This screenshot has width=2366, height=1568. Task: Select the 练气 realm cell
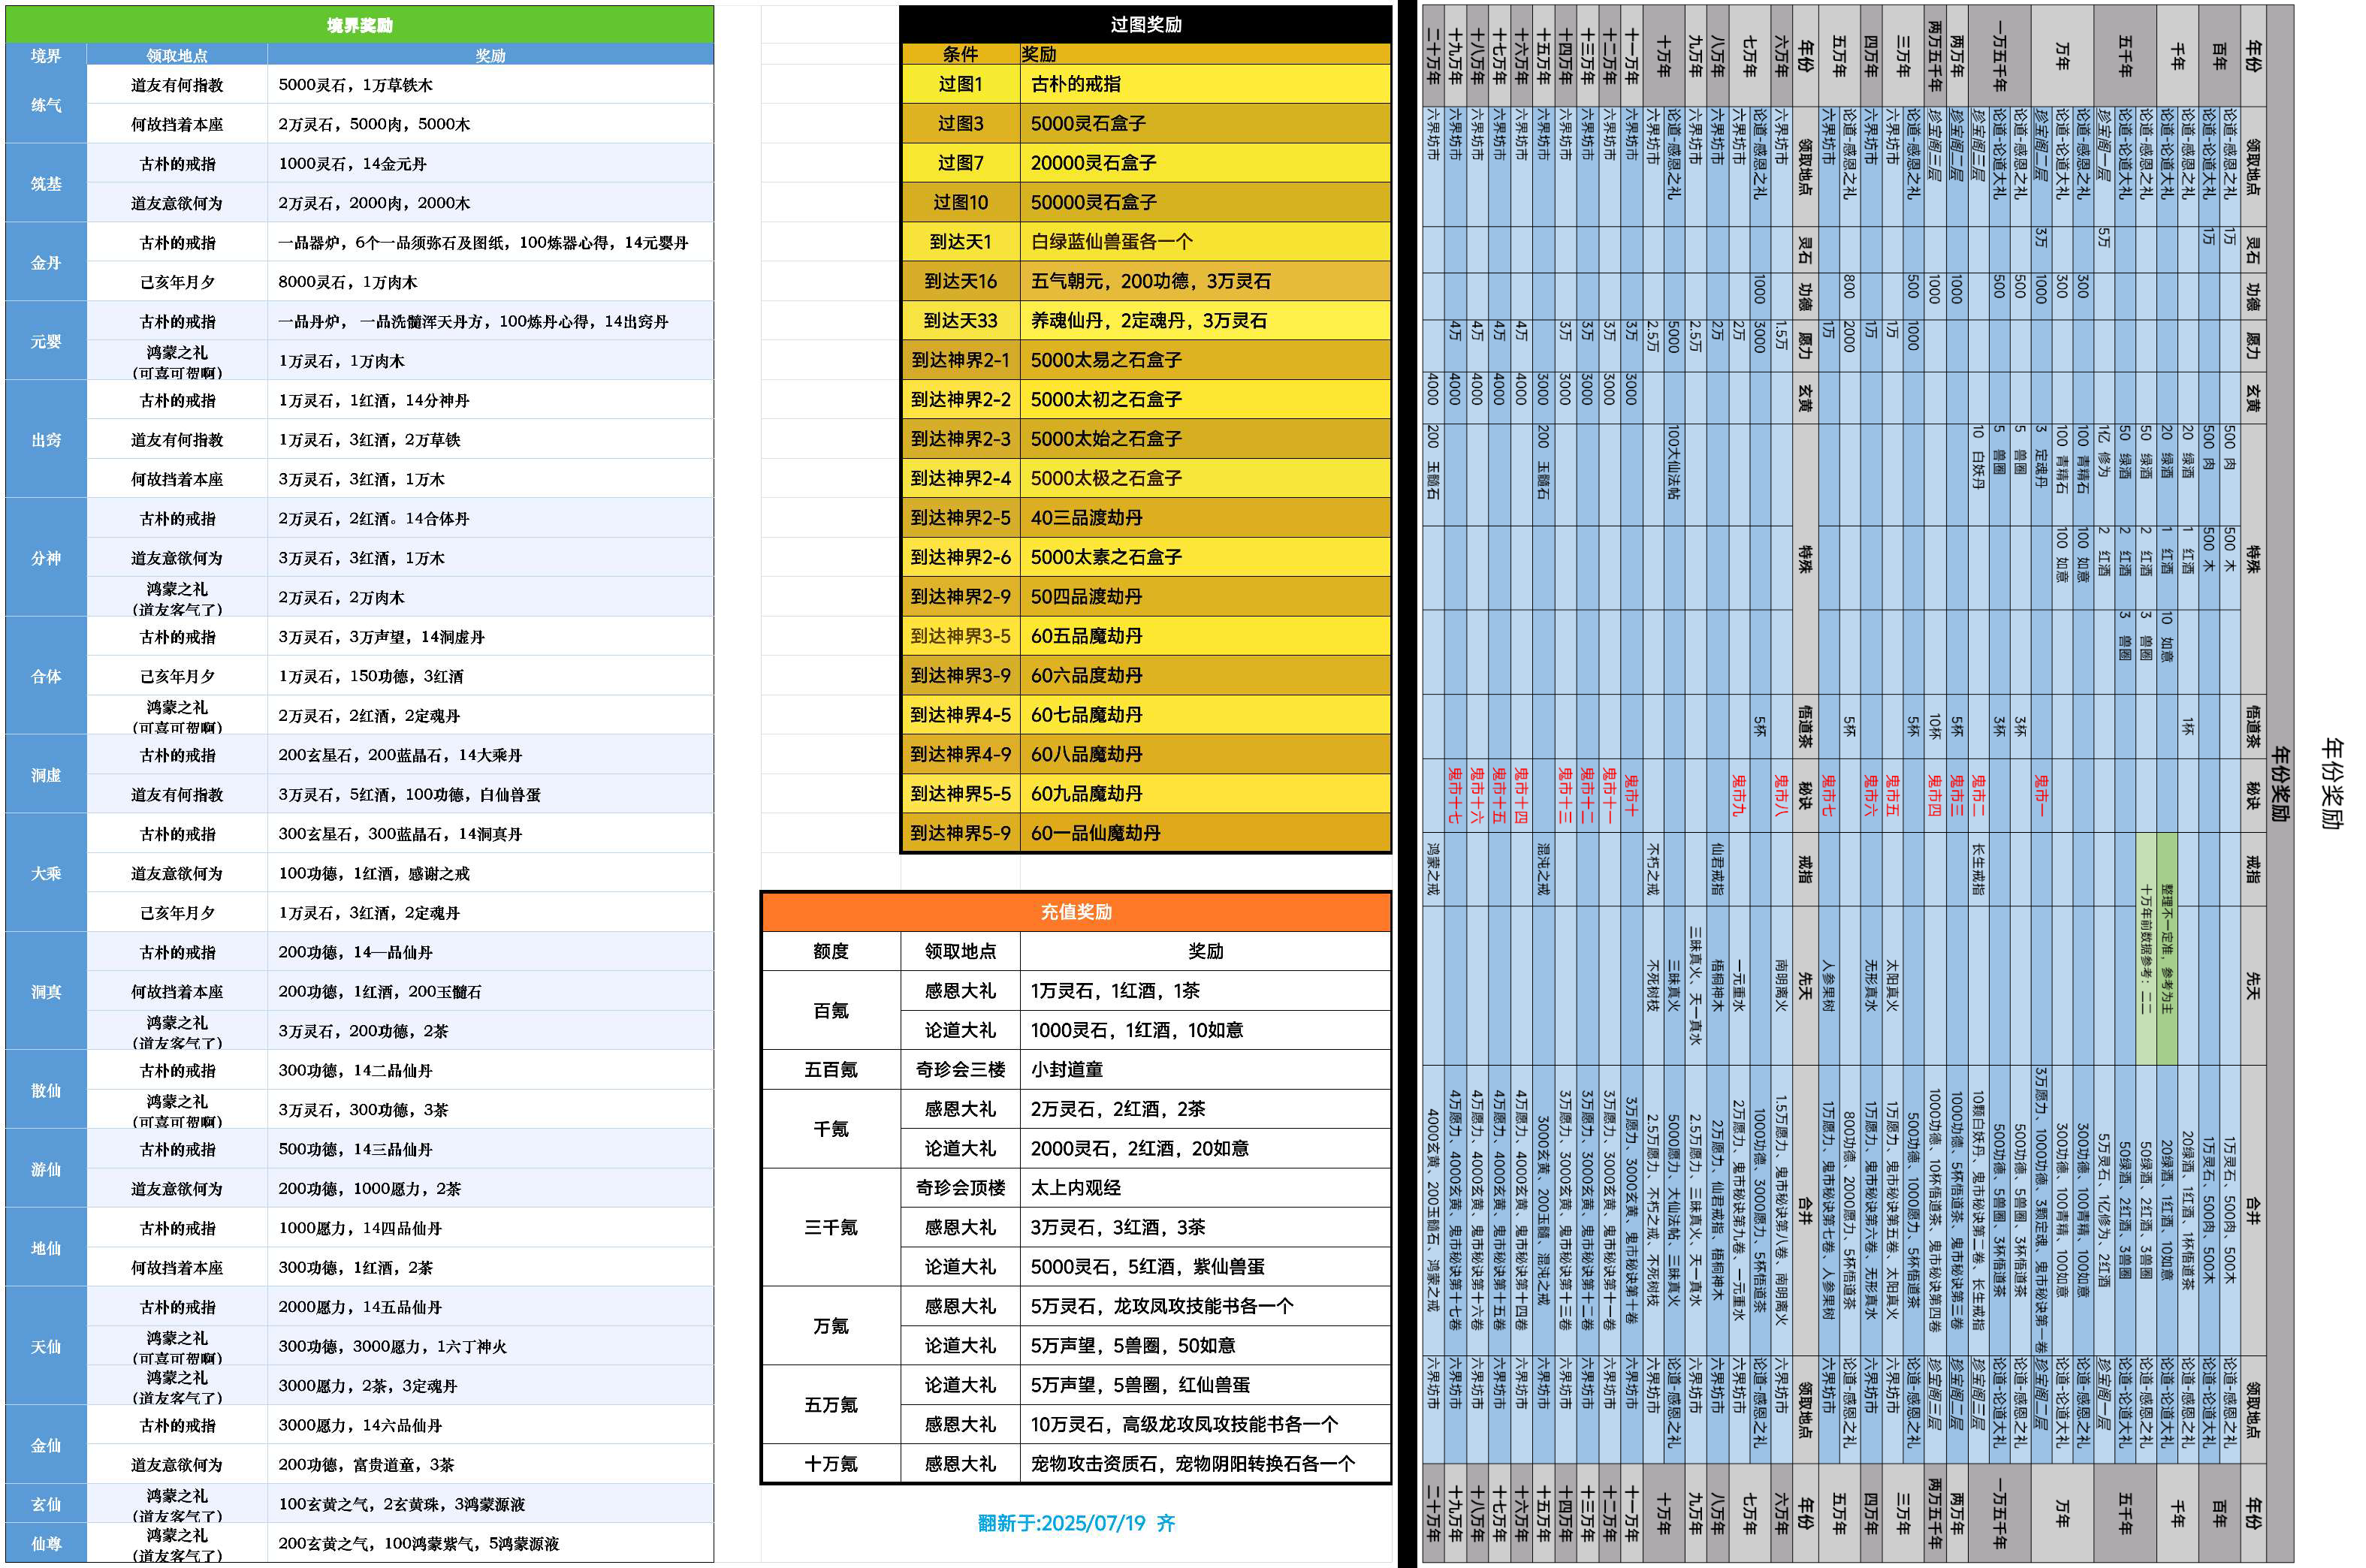click(x=46, y=104)
